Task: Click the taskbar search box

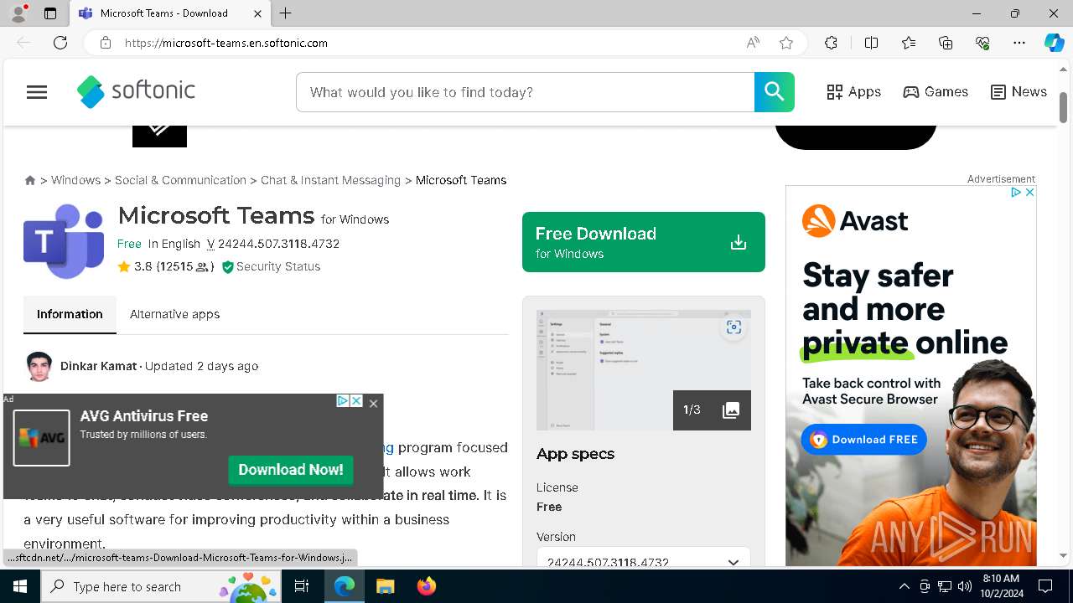Action: coord(161,586)
